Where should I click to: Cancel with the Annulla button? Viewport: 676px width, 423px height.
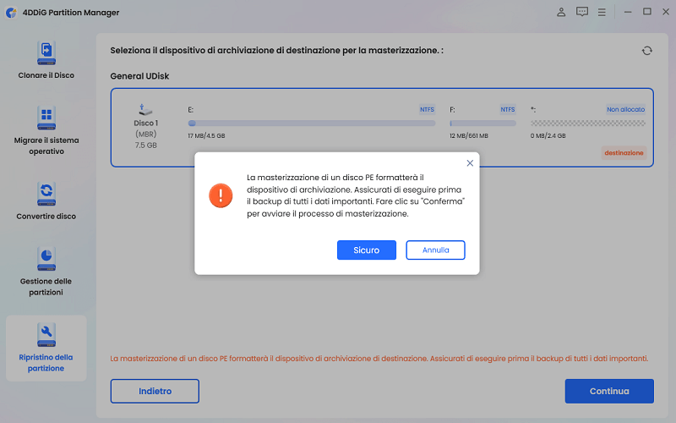pyautogui.click(x=435, y=250)
